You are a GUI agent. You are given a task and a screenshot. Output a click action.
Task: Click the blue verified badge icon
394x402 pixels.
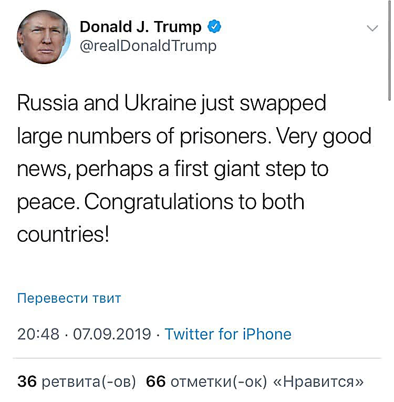pos(214,26)
